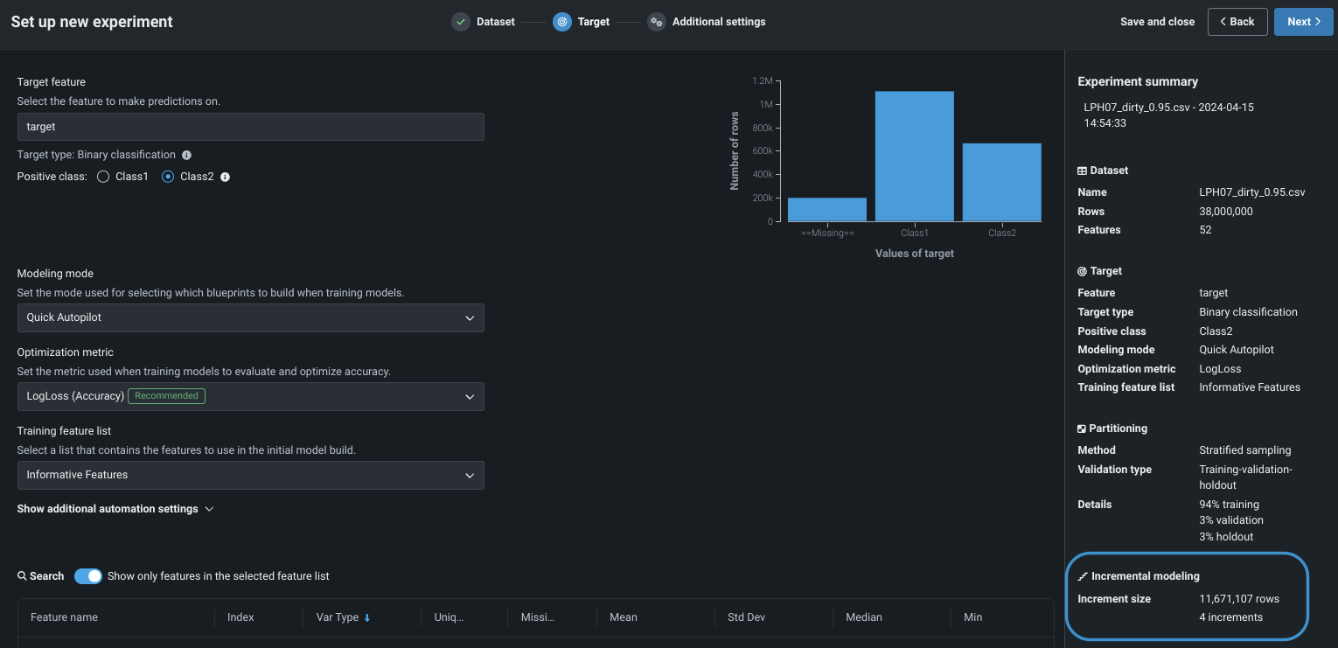The width and height of the screenshot is (1338, 648).
Task: Go to the Dataset step
Action: click(495, 22)
